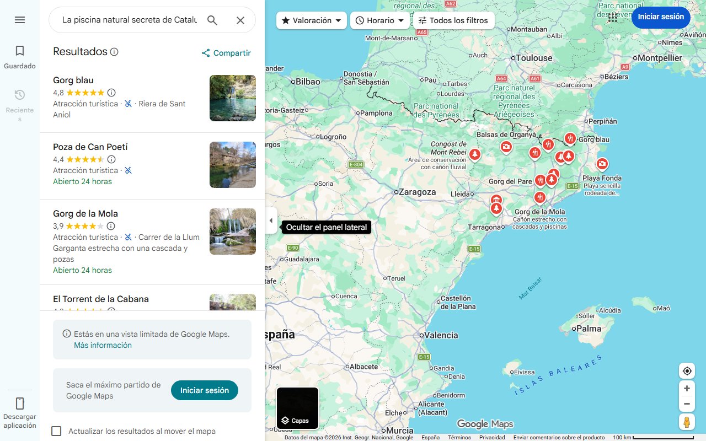Open the Horario filter dropdown

380,20
